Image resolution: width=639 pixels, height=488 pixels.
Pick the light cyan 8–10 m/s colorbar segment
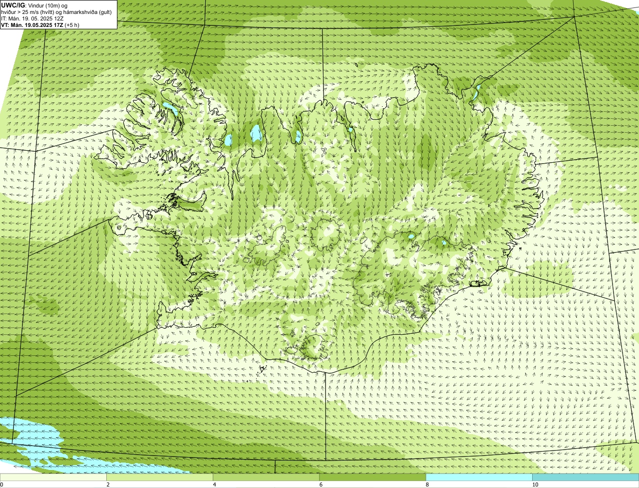479,477
